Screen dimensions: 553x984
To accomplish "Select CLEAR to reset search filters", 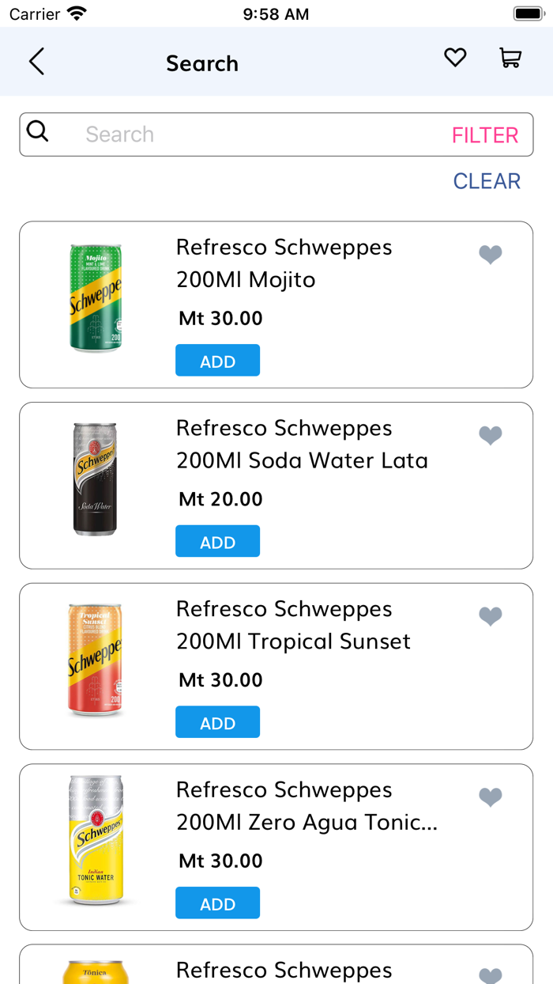I will pos(487,181).
